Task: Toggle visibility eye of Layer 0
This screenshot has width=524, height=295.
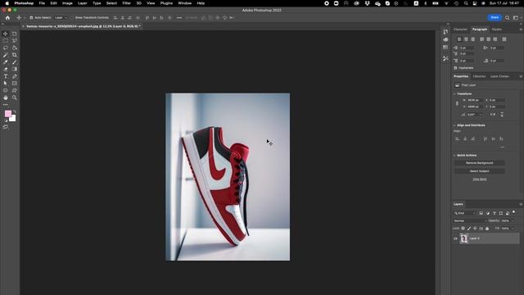Action: (x=455, y=238)
